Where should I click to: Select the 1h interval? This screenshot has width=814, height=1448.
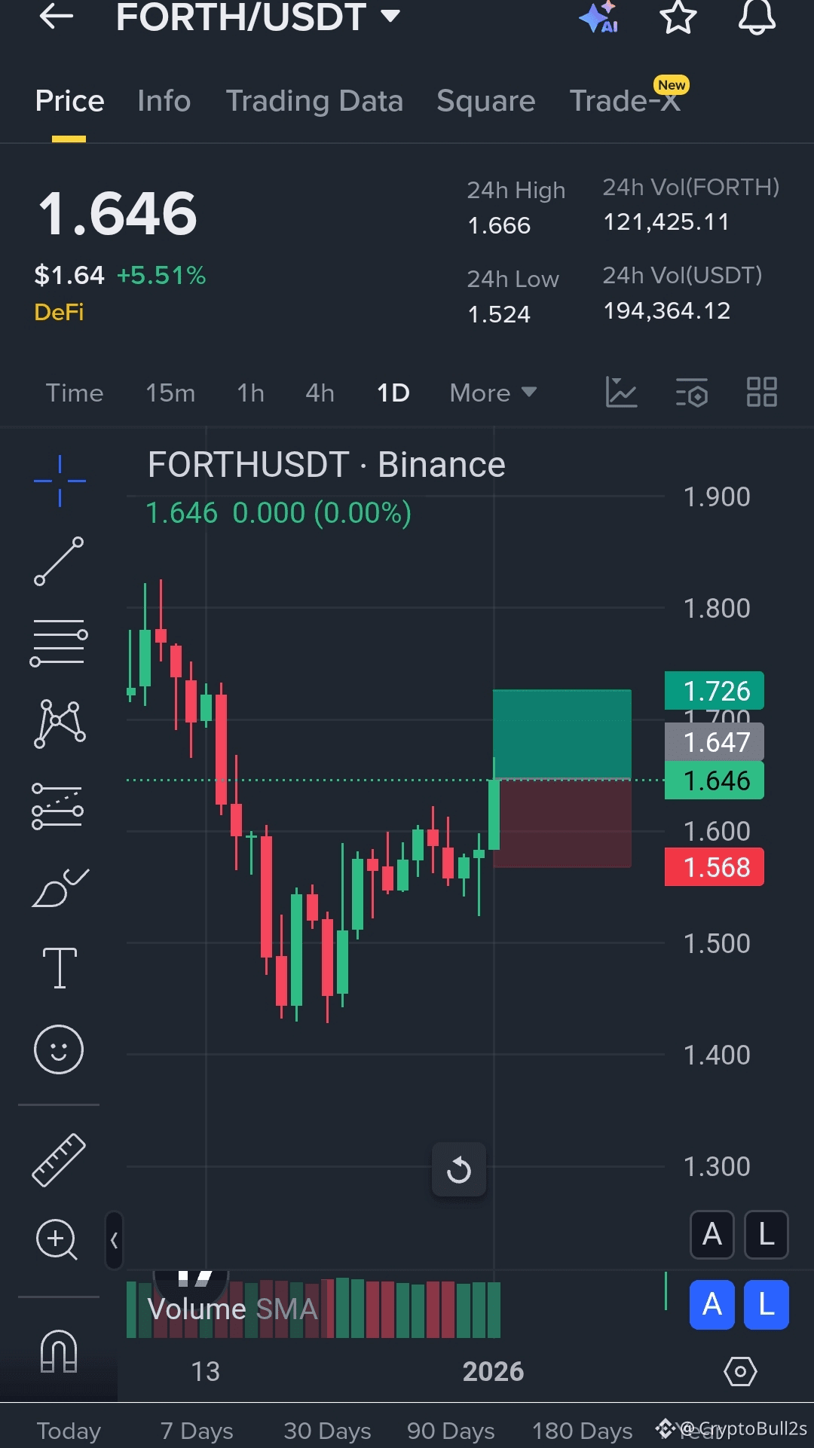pyautogui.click(x=250, y=393)
